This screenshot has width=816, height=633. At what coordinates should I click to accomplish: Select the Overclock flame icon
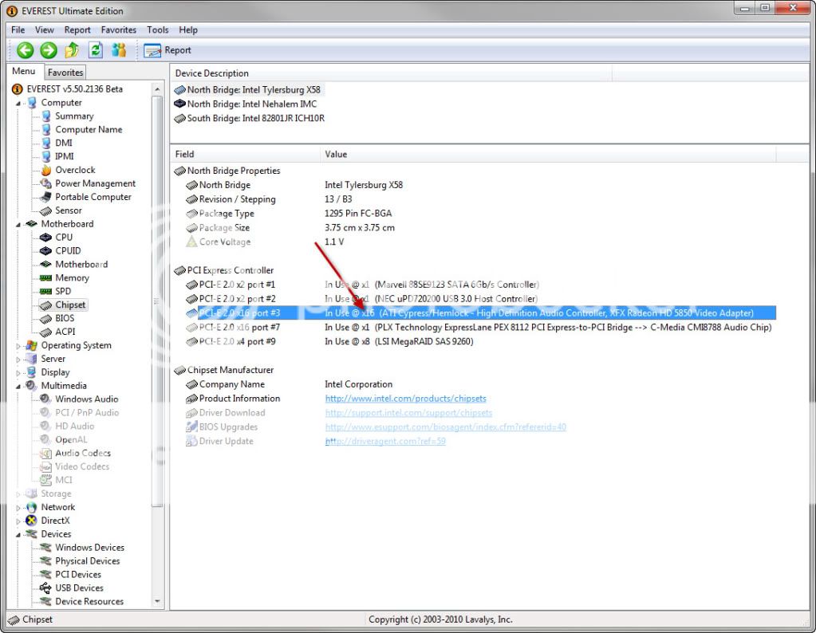pyautogui.click(x=46, y=170)
